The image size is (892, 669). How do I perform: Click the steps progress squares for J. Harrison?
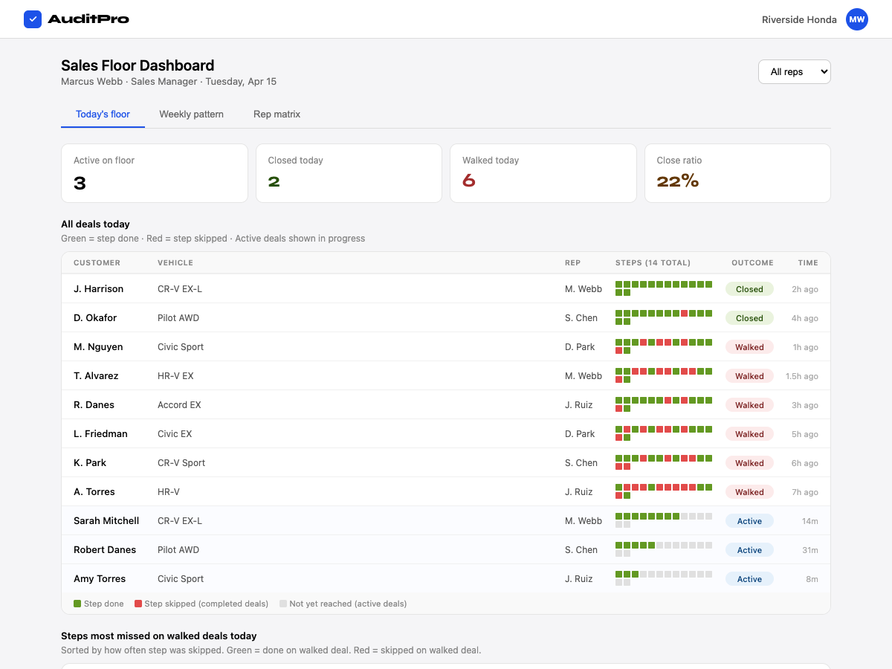pos(664,289)
